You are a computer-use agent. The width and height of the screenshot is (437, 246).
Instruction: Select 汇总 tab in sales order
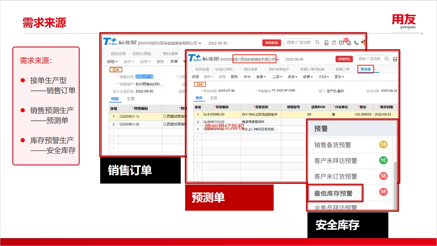click(x=131, y=99)
